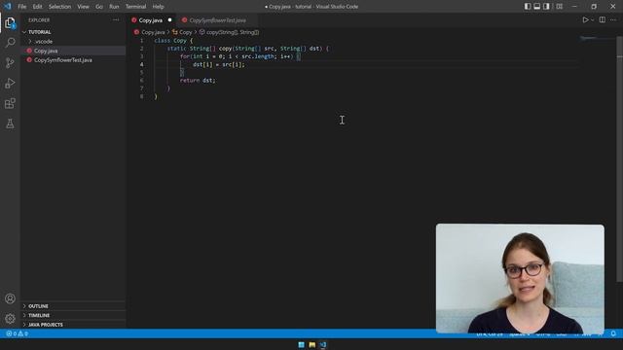This screenshot has width=623, height=350.
Task: Click copy(String[], String[]) method breadcrumb
Action: coord(233,32)
